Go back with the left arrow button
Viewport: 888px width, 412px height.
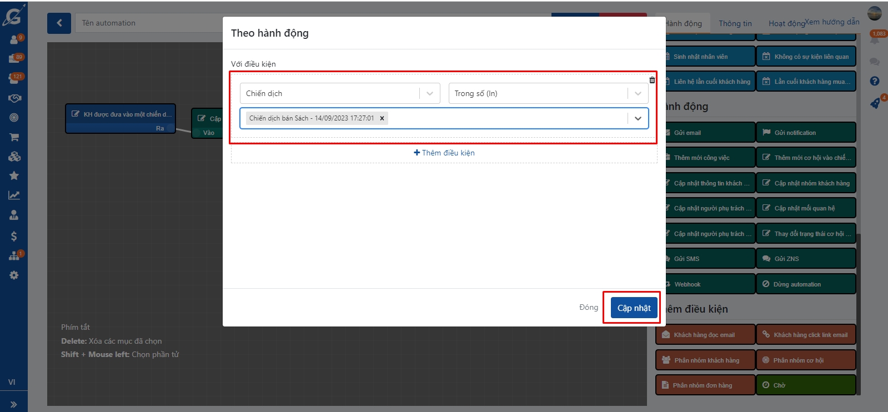[59, 23]
